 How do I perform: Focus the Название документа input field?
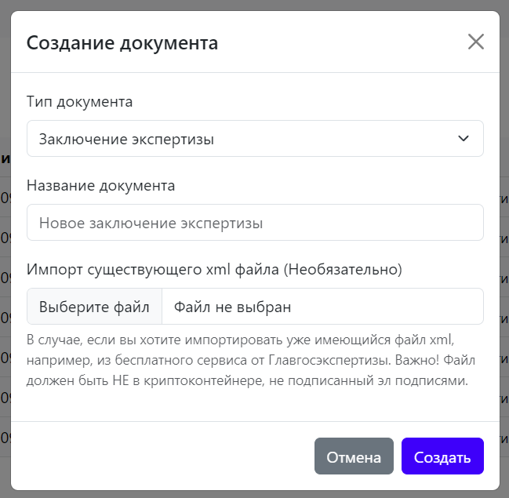click(x=254, y=223)
